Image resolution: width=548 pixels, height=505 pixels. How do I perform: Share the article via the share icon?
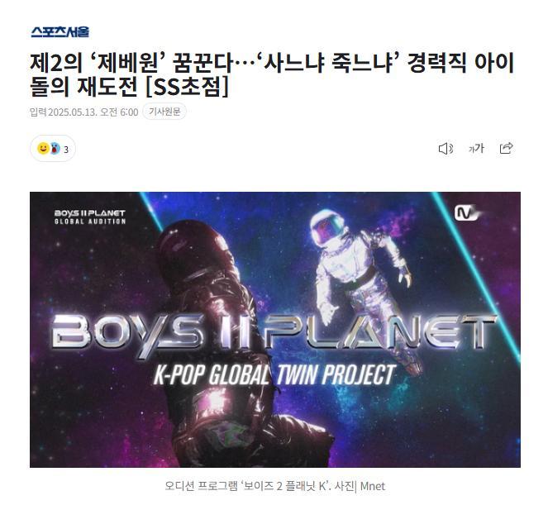click(507, 148)
